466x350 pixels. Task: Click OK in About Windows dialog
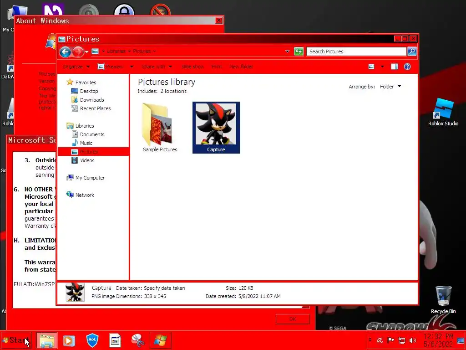[293, 319]
